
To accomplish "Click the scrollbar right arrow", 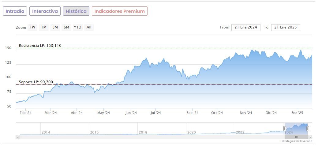I will (x=310, y=137).
